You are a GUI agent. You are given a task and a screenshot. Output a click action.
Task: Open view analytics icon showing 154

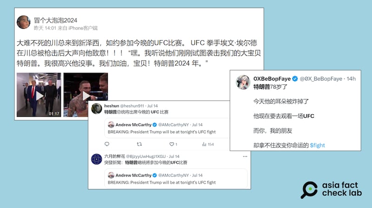(207, 144)
